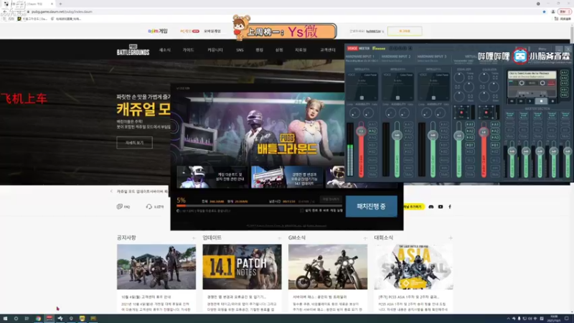Toggle A1 bus on Hardware Input 1
Image resolution: width=574 pixels, height=323 pixels.
pos(372,124)
